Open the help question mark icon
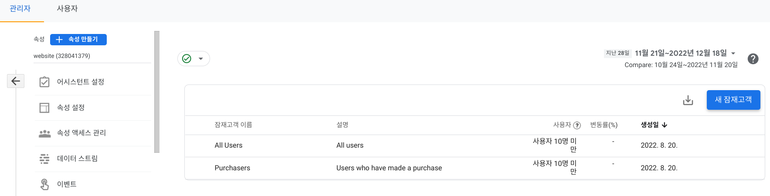This screenshot has width=770, height=196. 753,59
